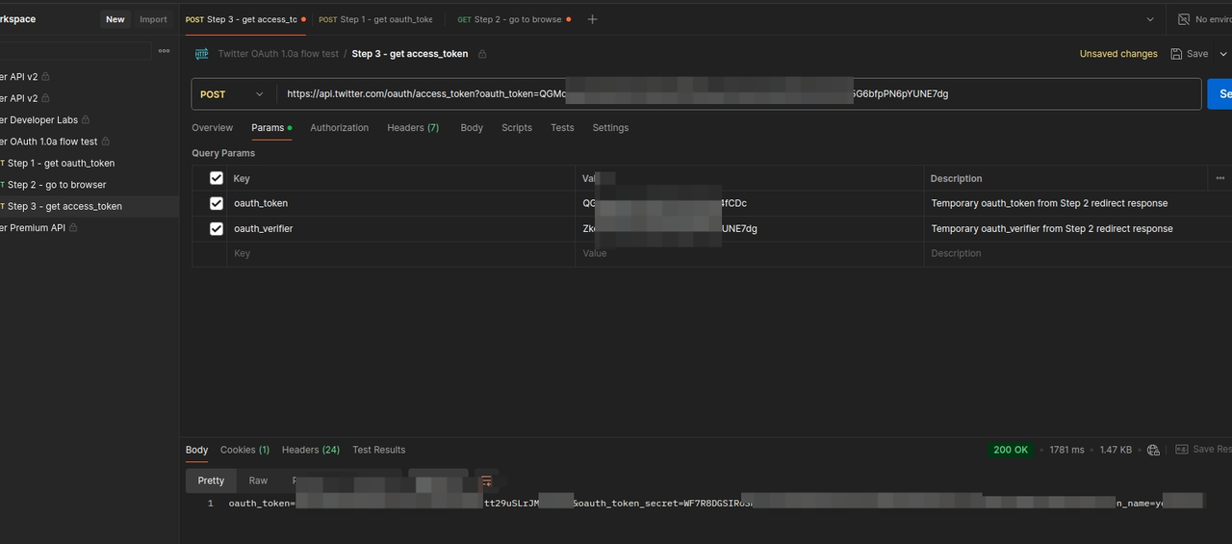This screenshot has height=544, width=1232.
Task: Click the Unsaved changes label
Action: tap(1118, 54)
